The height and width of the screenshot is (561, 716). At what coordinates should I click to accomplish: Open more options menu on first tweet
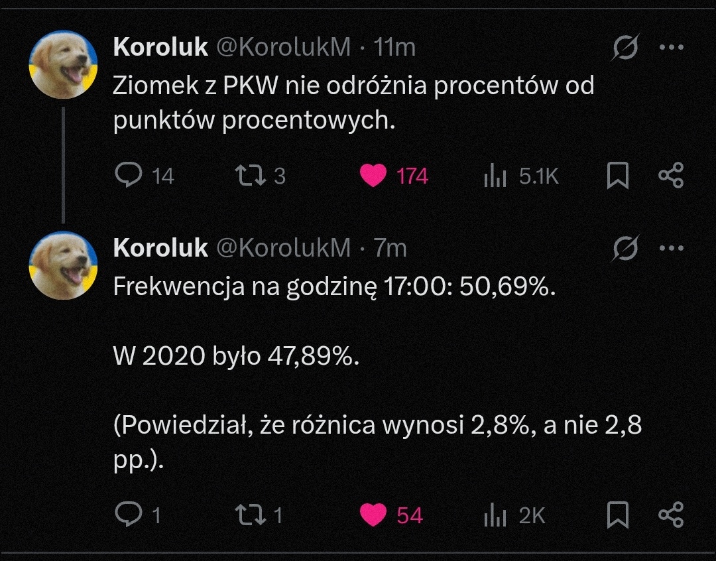click(x=671, y=47)
